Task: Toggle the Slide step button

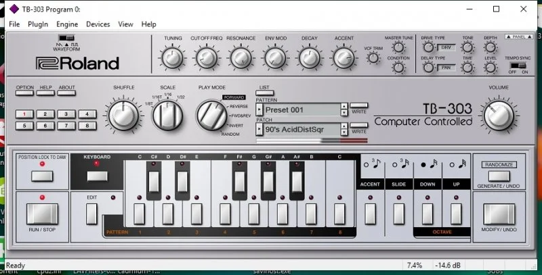Action: tap(399, 214)
